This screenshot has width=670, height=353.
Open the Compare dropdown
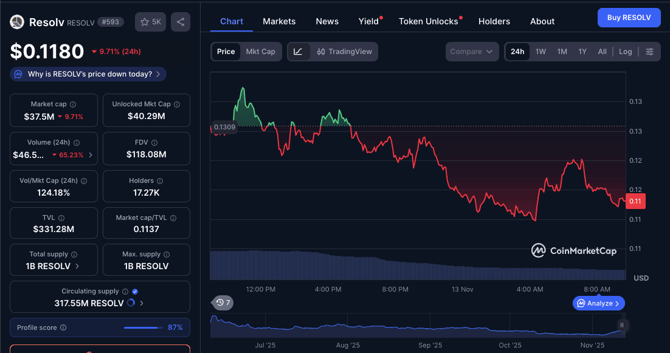[x=472, y=52]
